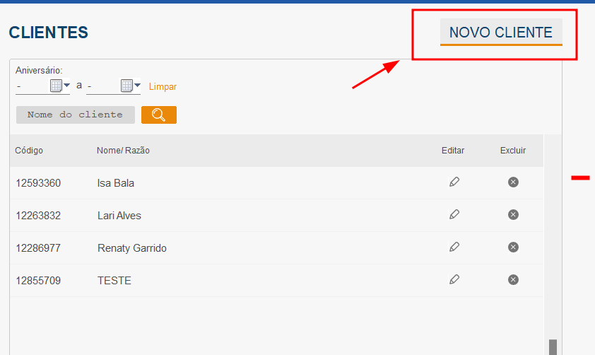Click the client list vertical scrollbar thumb
This screenshot has height=355, width=595.
tap(553, 347)
